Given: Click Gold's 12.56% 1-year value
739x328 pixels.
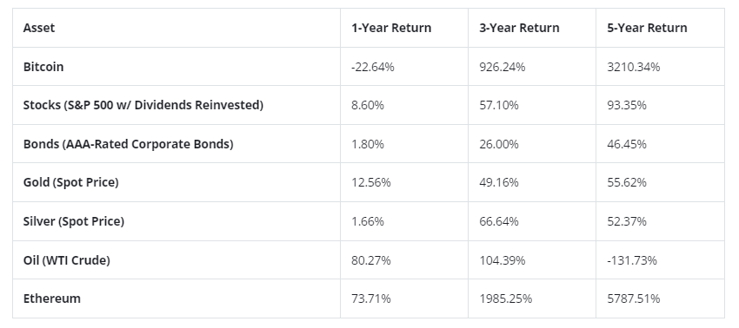Looking at the screenshot, I should pyautogui.click(x=371, y=182).
